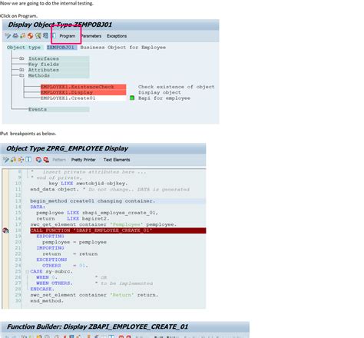This screenshot has height=338, width=364.
Task: Select the Events tree entry
Action: tap(38, 109)
